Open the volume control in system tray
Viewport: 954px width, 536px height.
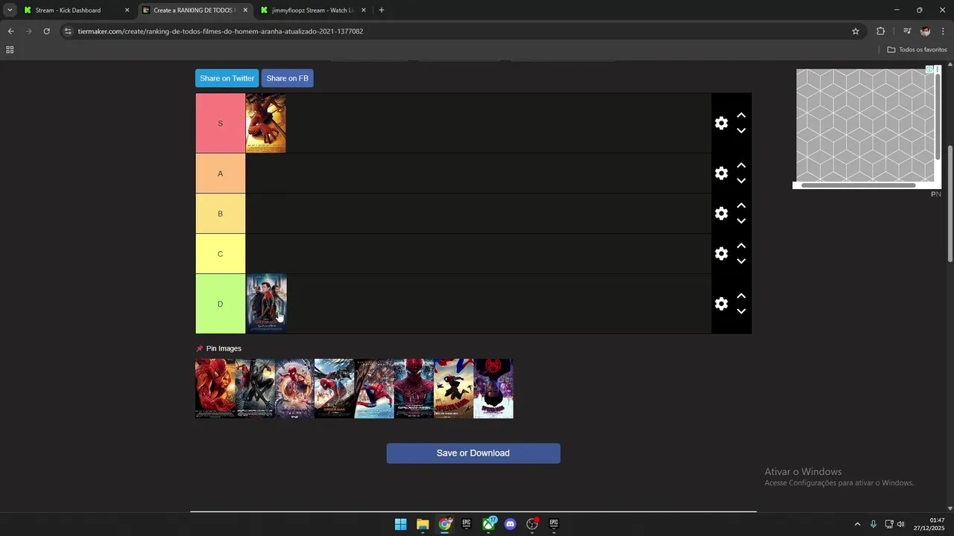click(x=901, y=524)
